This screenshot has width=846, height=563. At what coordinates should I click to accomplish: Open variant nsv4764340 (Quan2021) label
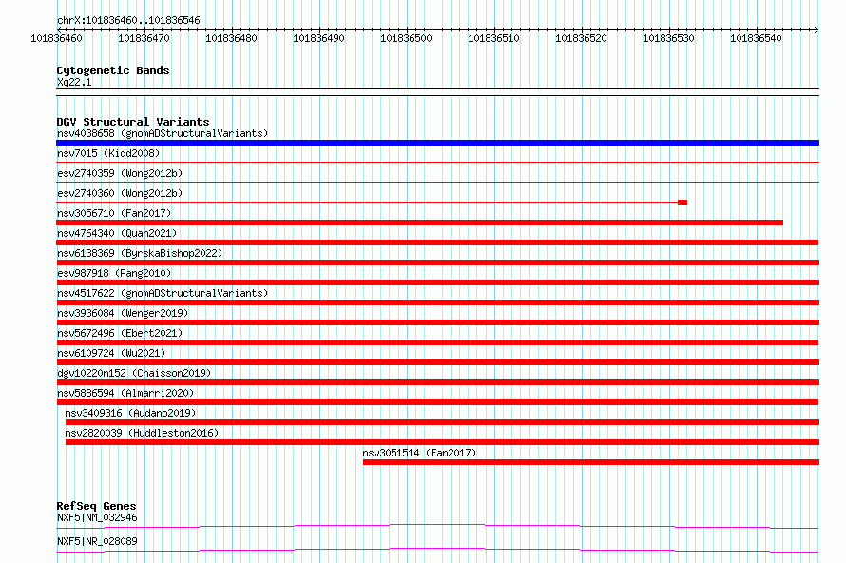pos(117,233)
